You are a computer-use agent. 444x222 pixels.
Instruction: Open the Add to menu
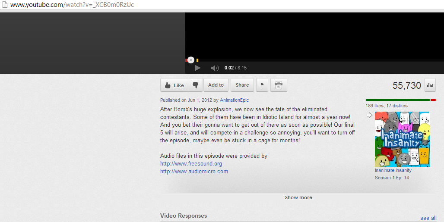click(x=216, y=85)
